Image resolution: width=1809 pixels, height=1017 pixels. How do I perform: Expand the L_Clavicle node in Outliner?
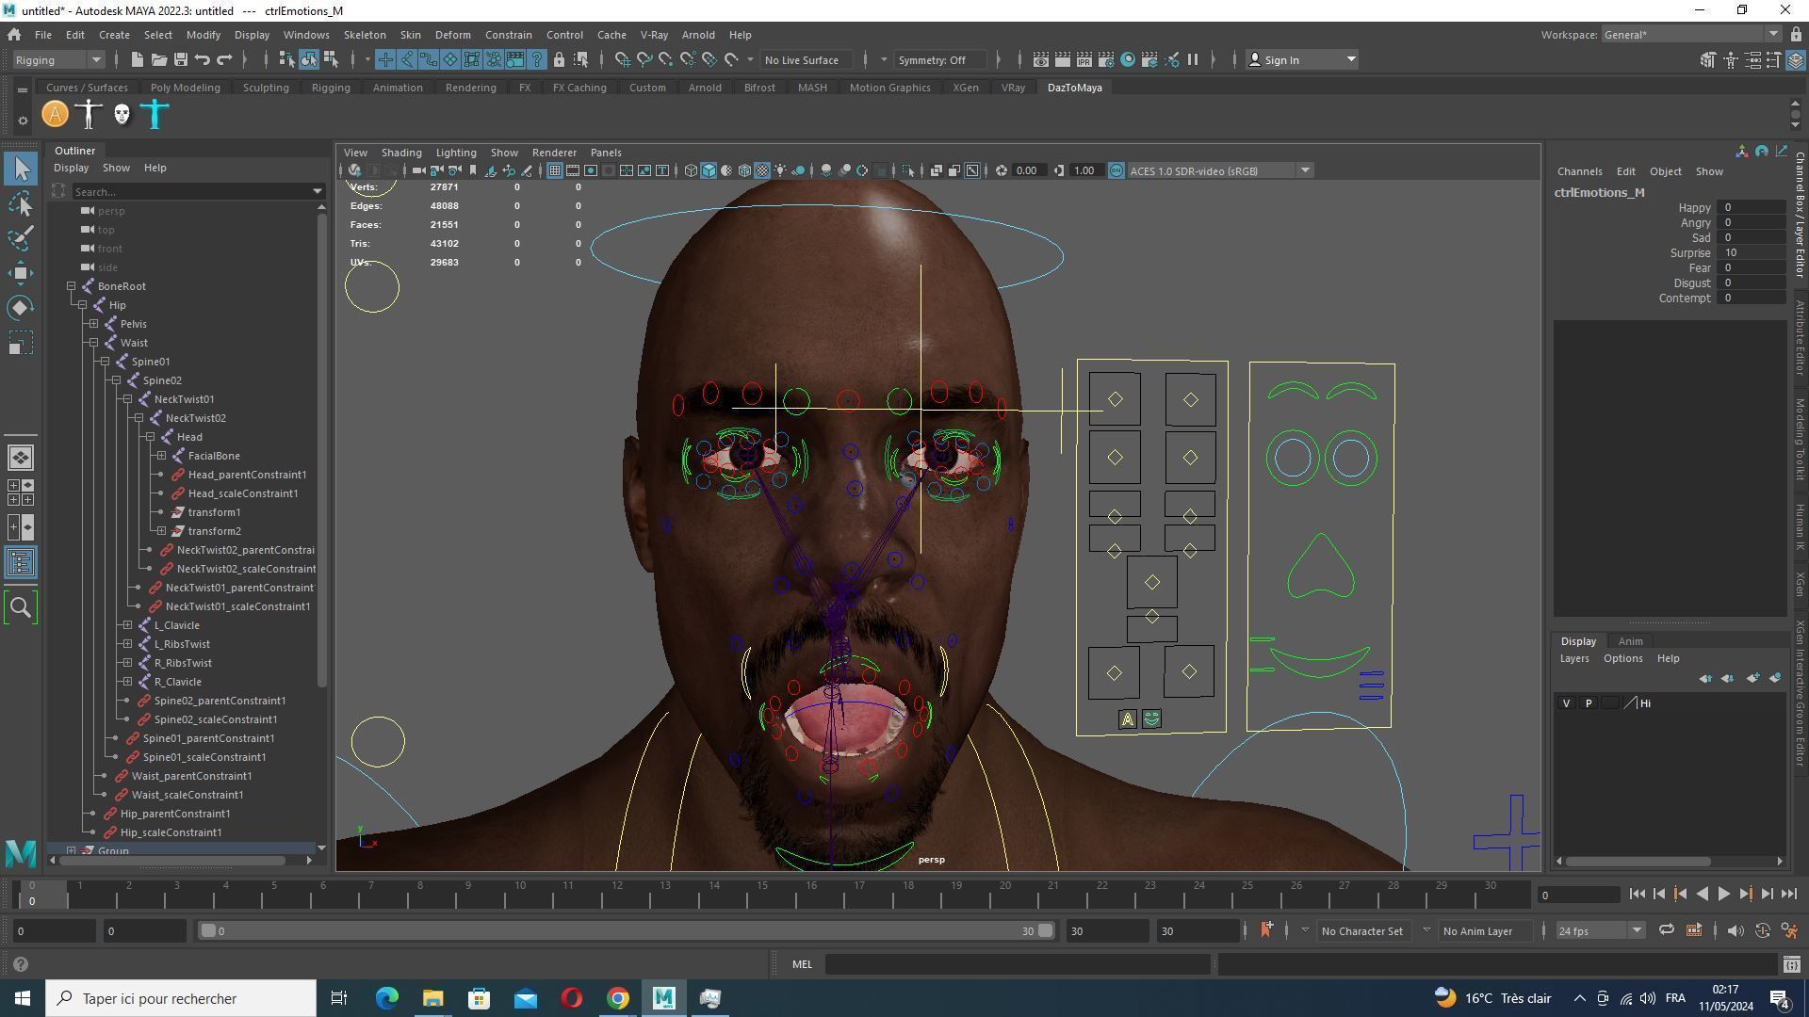click(x=128, y=625)
